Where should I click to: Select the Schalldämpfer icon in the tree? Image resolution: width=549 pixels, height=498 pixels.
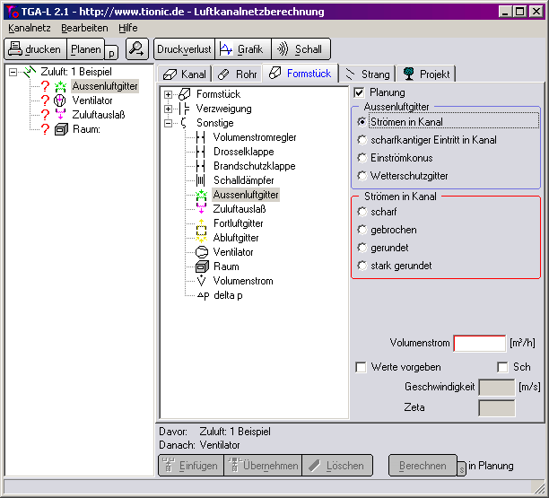coord(201,180)
